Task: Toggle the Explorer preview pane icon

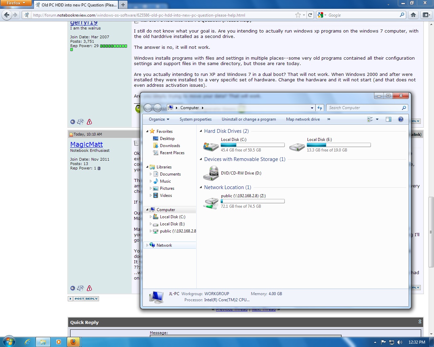Action: point(389,119)
